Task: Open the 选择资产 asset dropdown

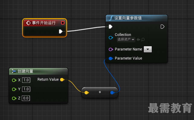Action: point(126,40)
